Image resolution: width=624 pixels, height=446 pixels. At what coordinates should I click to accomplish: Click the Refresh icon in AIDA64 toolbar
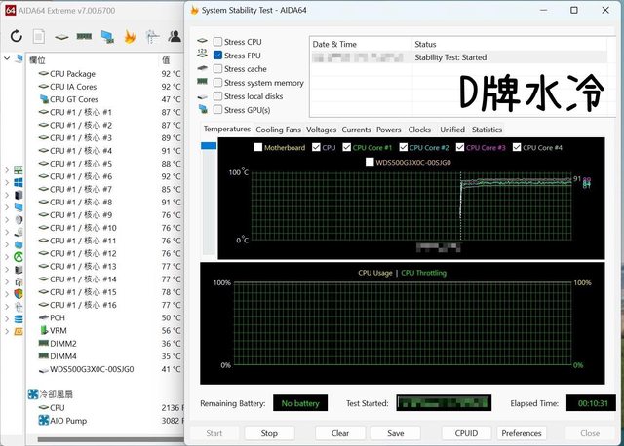click(16, 36)
